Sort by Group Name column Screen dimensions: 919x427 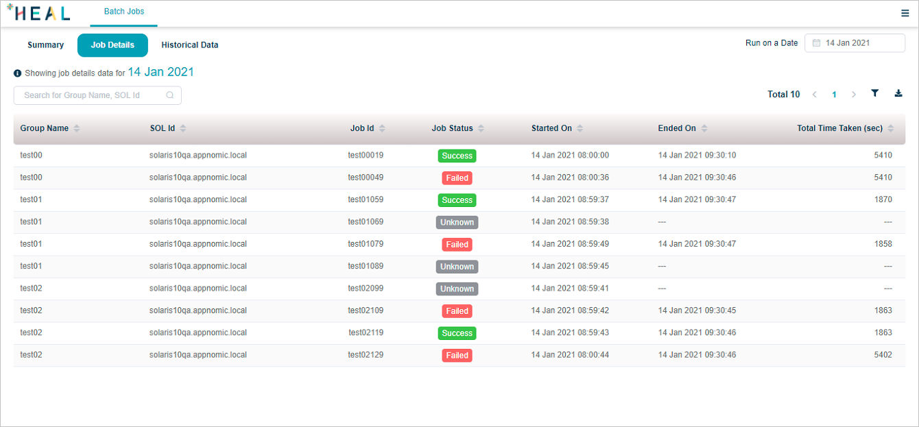point(77,129)
